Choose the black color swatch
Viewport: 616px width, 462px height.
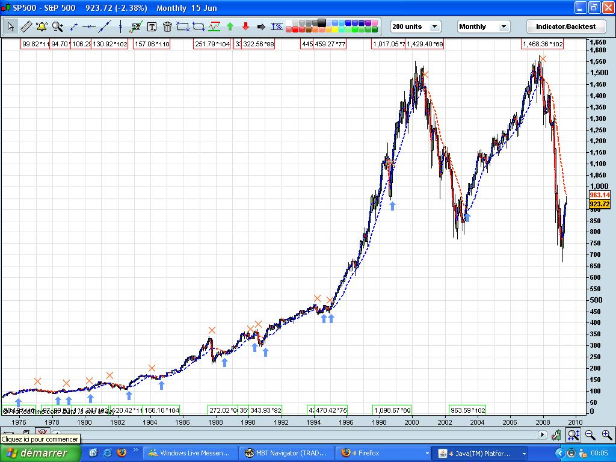pos(322,23)
